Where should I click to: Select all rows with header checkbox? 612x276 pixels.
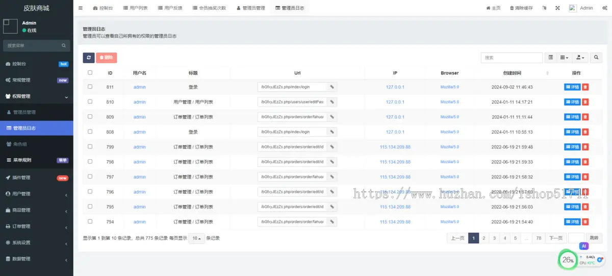[90, 72]
